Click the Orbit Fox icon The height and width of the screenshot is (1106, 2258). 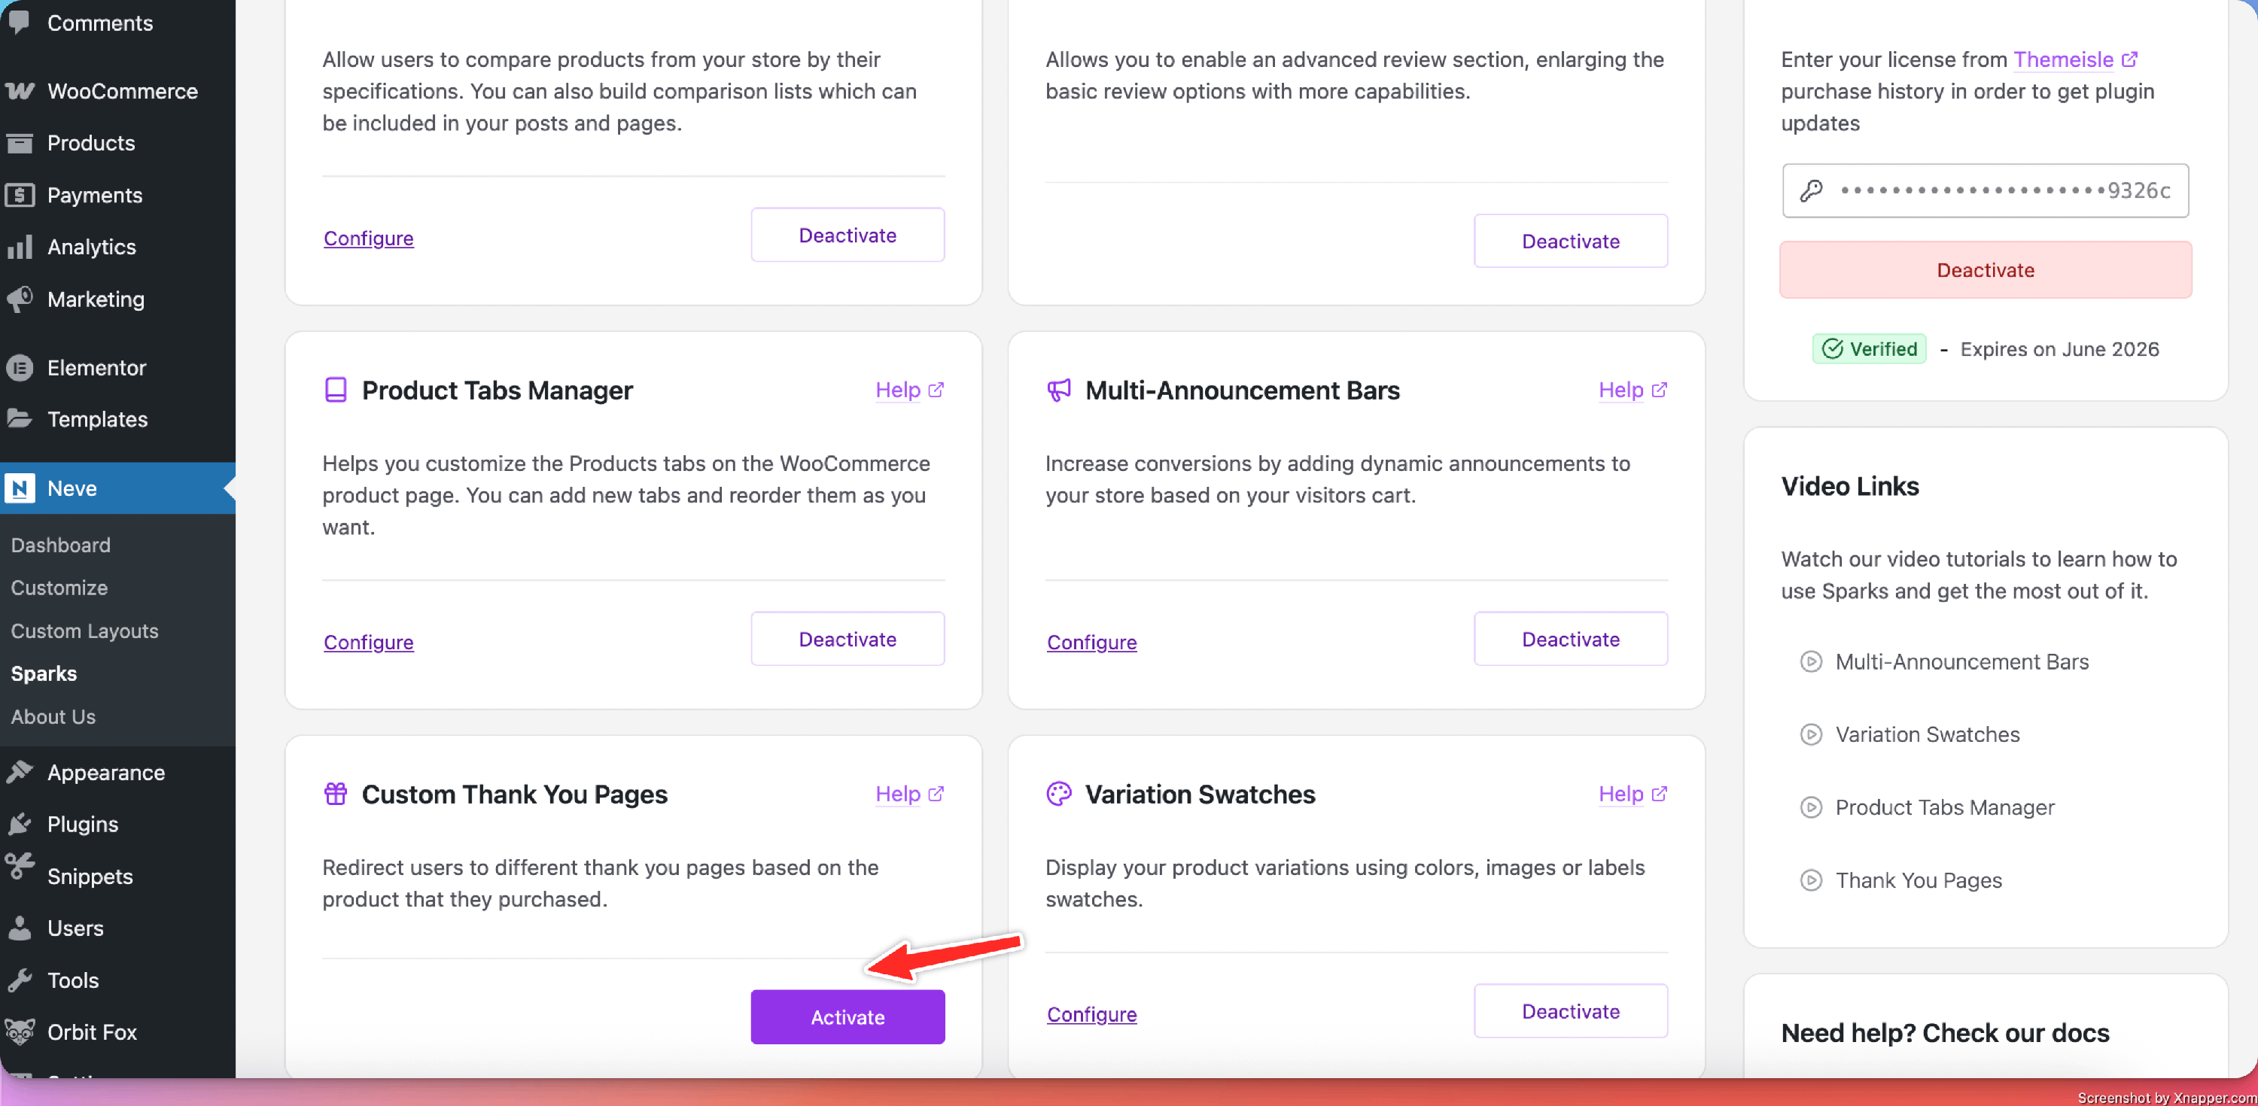click(x=20, y=1032)
